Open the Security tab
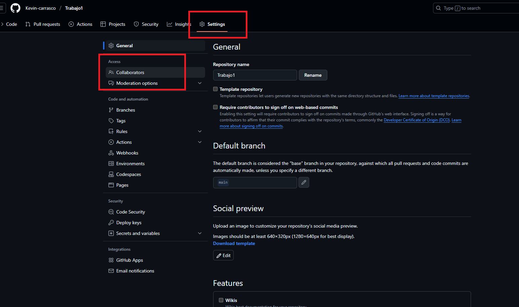 click(x=146, y=24)
